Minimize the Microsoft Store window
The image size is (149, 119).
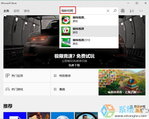[x=128, y=3]
